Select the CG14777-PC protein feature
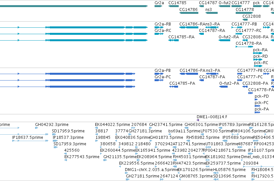Screen dimensions: 274x181 (240, 81)
